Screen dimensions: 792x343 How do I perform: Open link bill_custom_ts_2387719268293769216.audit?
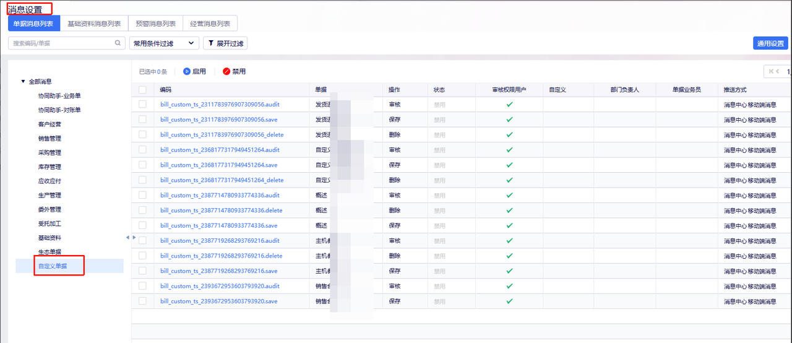220,241
